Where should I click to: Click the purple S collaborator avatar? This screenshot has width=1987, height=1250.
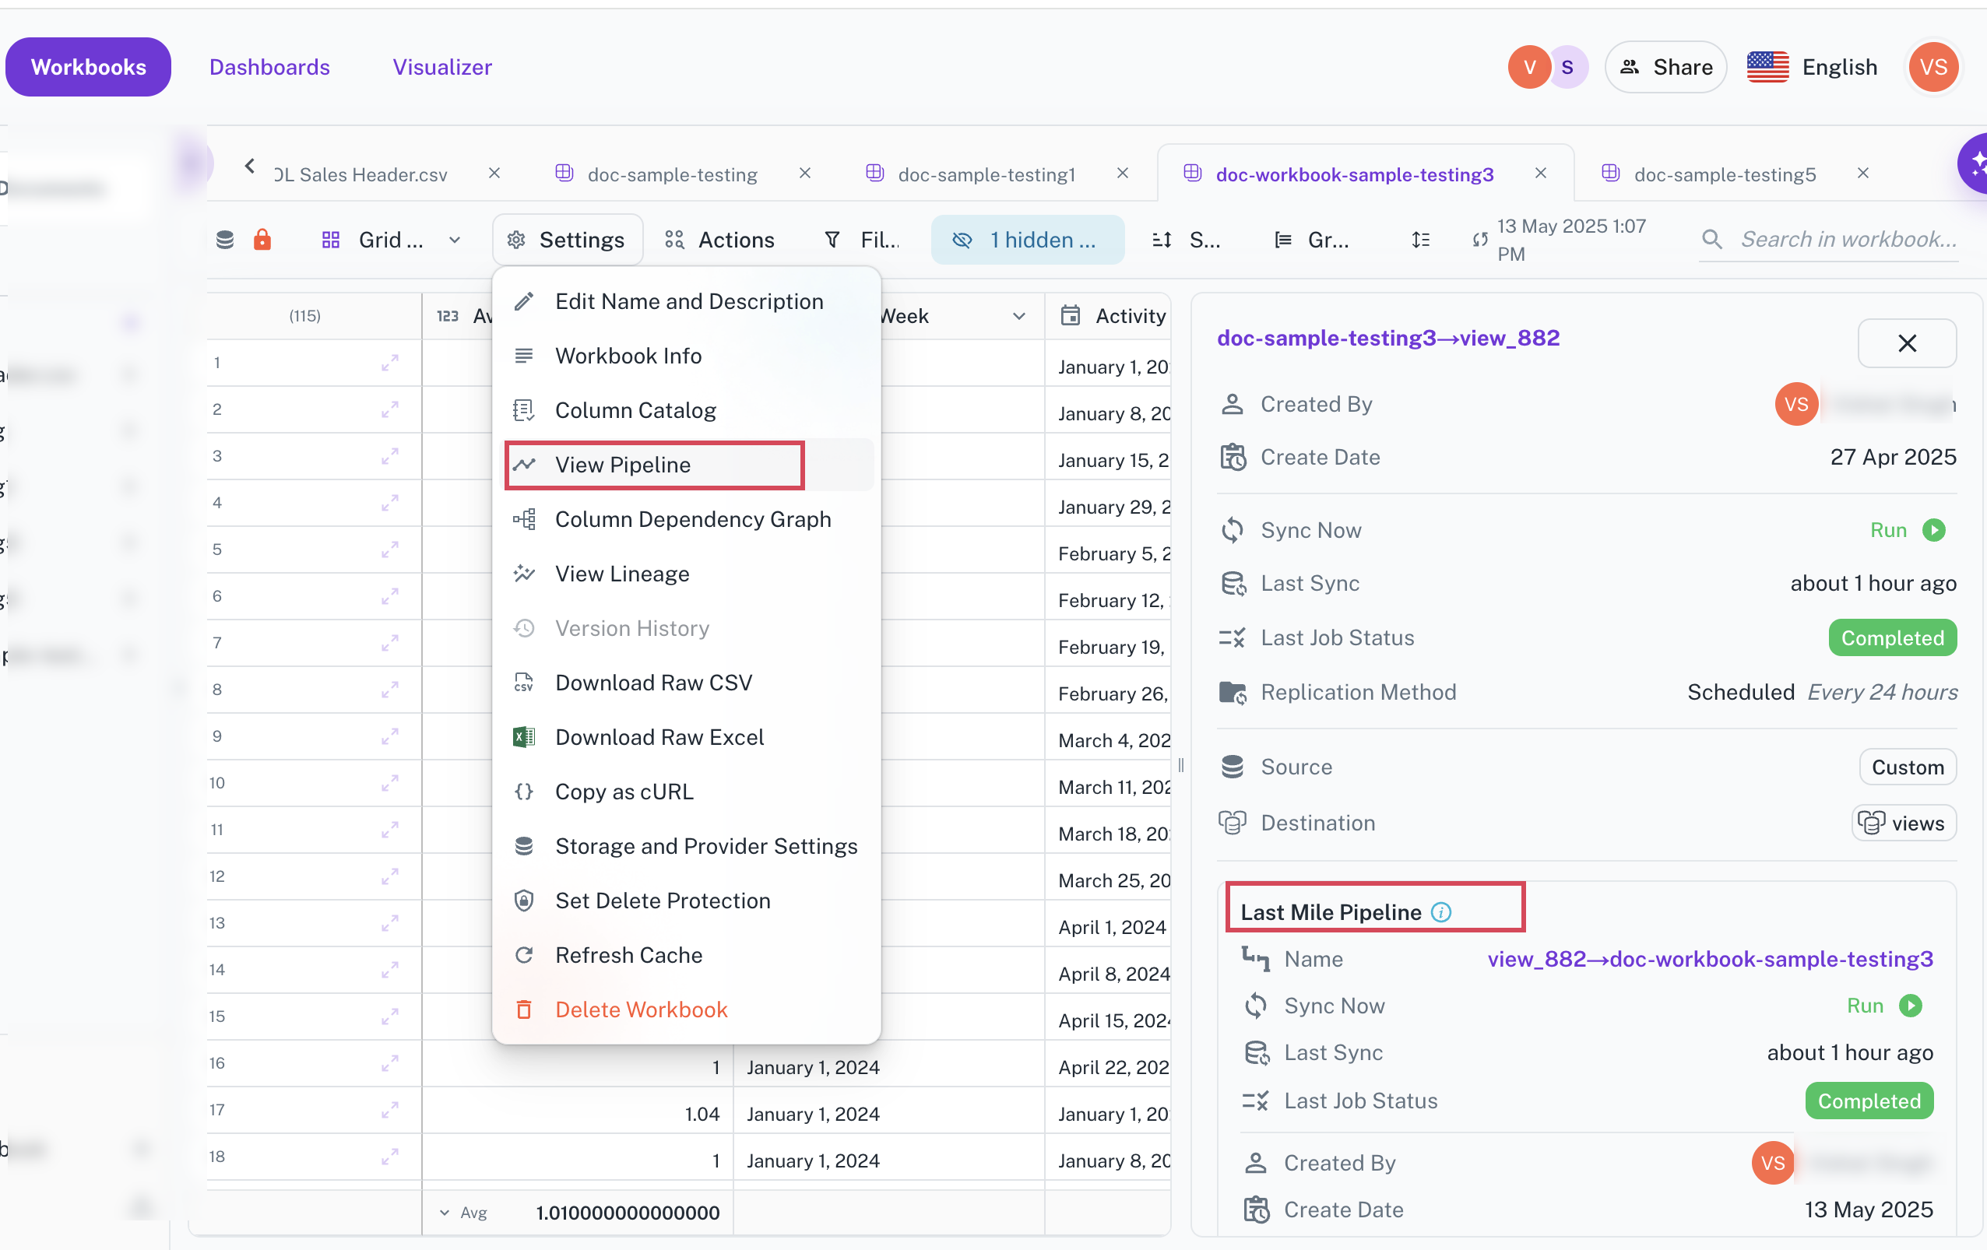(1567, 67)
